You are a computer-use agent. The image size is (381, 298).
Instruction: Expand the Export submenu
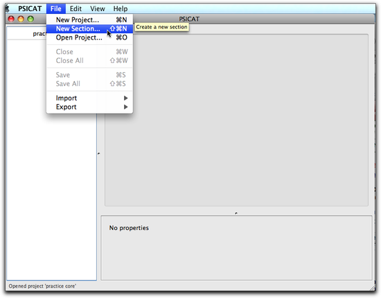click(x=89, y=107)
